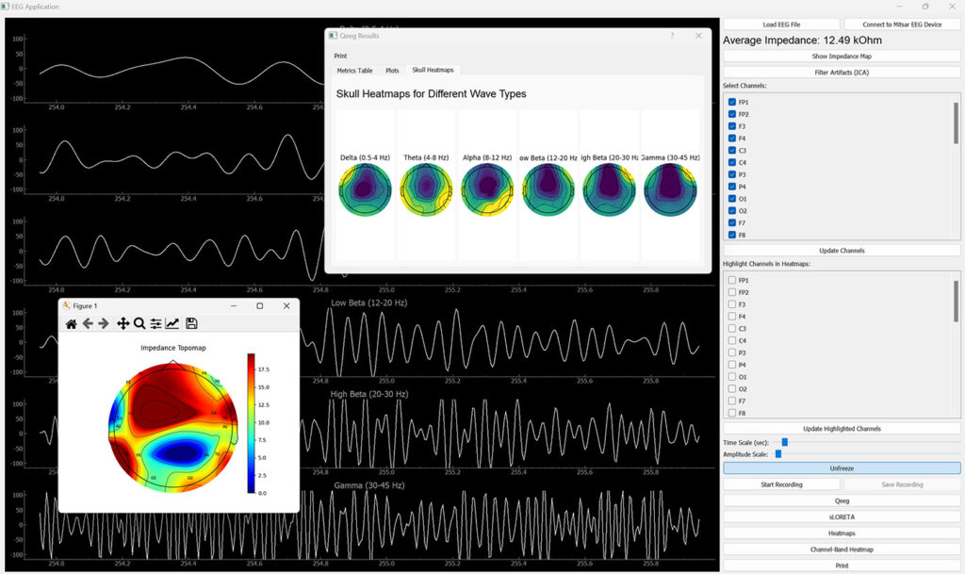Image resolution: width=965 pixels, height=574 pixels.
Task: Open the Plots tab in Qeeg Results
Action: pyautogui.click(x=392, y=71)
